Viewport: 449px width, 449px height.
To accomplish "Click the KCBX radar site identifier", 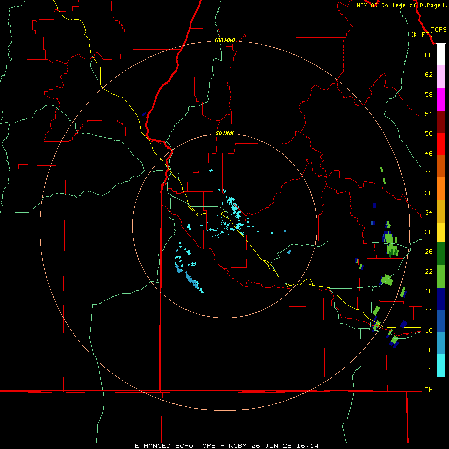I will coord(237,446).
